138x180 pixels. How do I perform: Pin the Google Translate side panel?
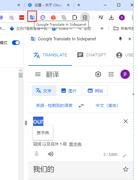click(120, 39)
